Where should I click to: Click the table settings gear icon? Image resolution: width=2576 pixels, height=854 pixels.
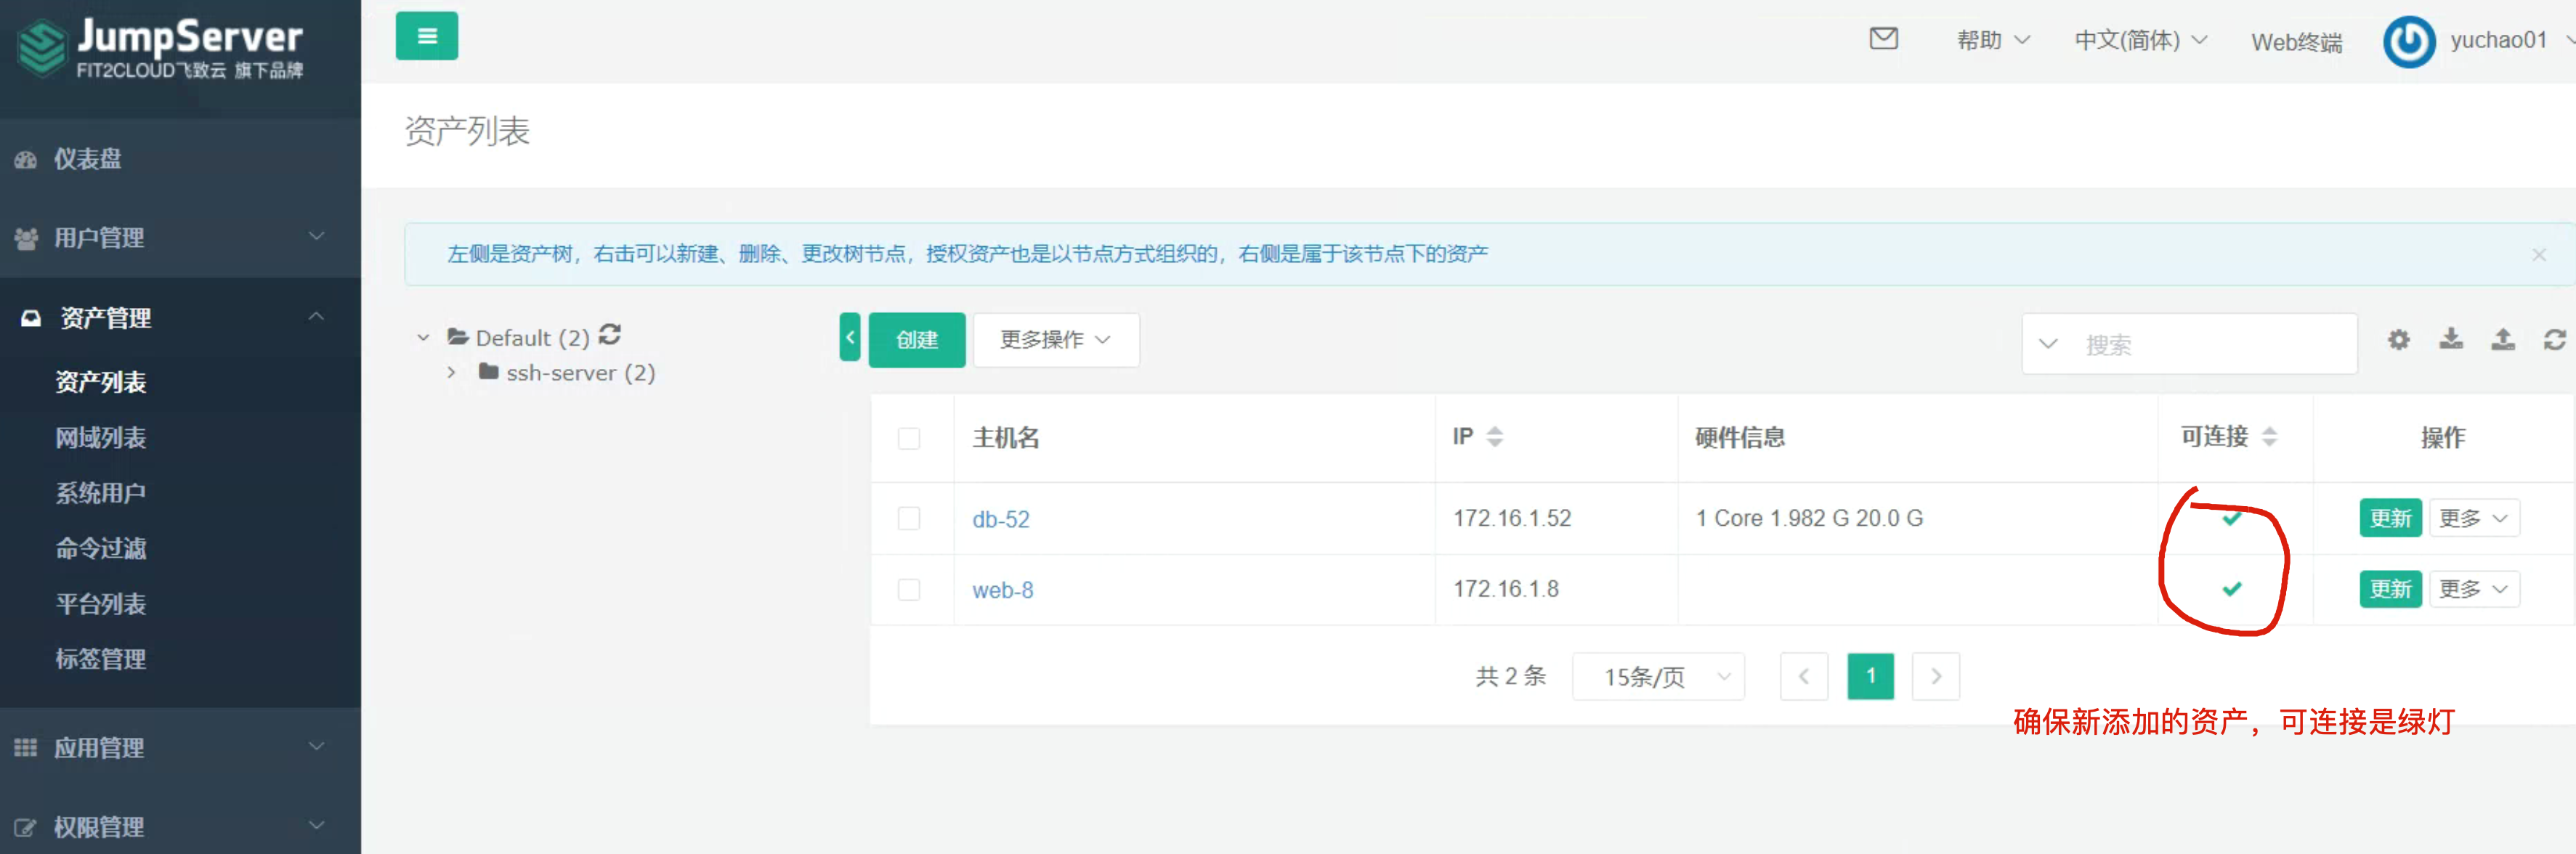2398,340
